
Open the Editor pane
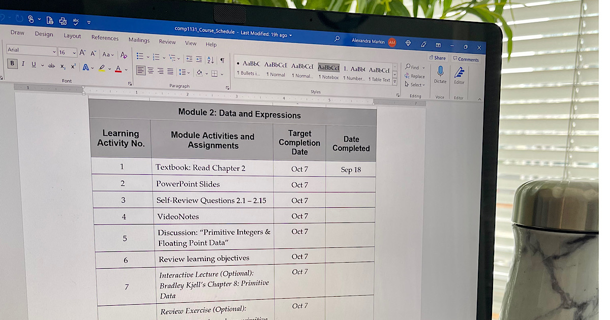click(x=460, y=73)
